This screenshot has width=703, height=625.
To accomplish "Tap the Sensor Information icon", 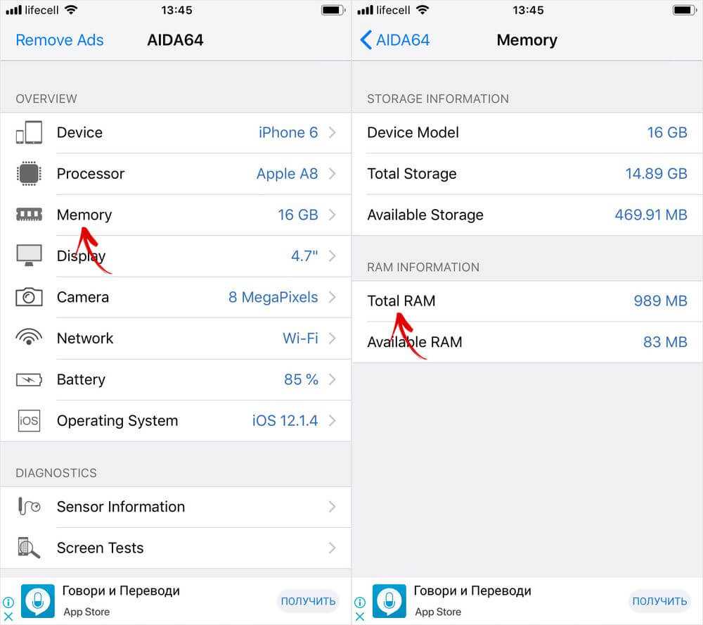I will [29, 507].
